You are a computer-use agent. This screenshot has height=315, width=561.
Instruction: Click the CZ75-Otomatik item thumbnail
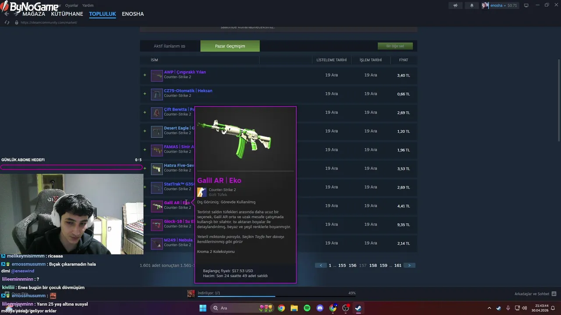157,94
